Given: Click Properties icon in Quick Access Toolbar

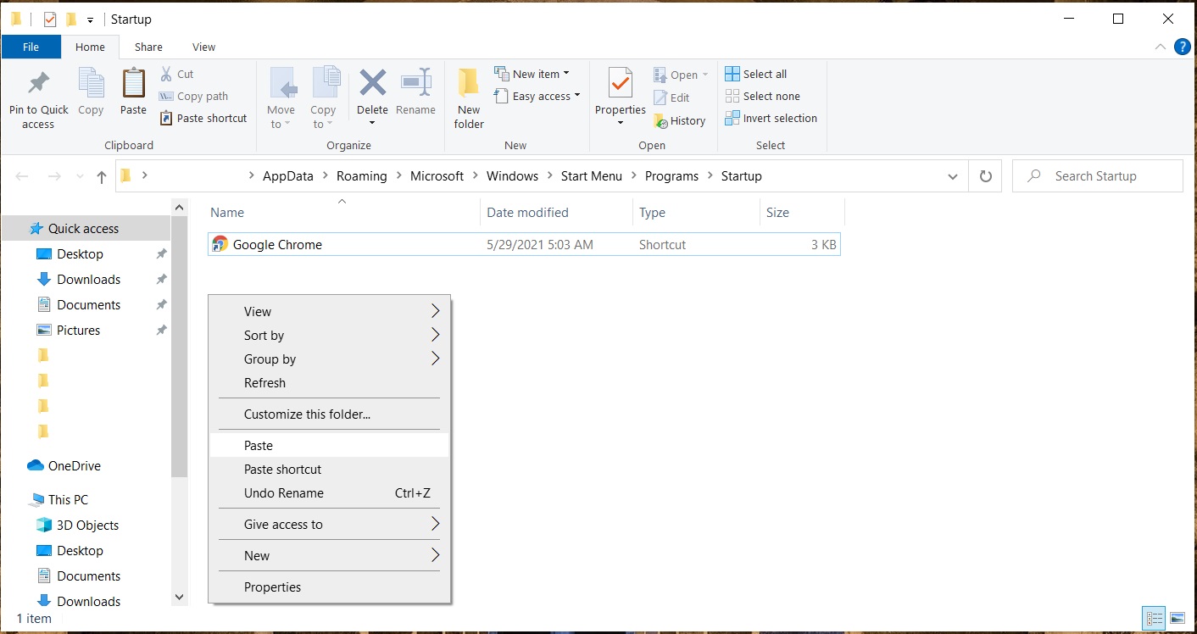Looking at the screenshot, I should [x=50, y=19].
